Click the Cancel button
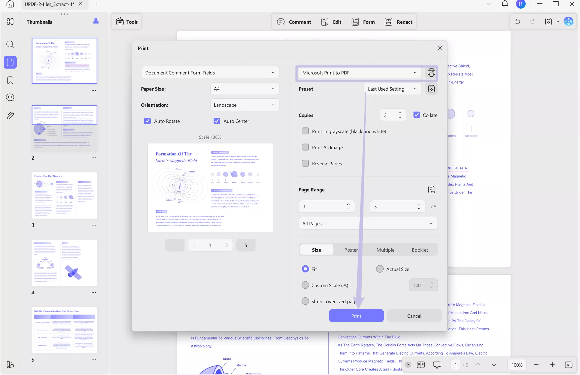The image size is (580, 375). click(x=414, y=316)
